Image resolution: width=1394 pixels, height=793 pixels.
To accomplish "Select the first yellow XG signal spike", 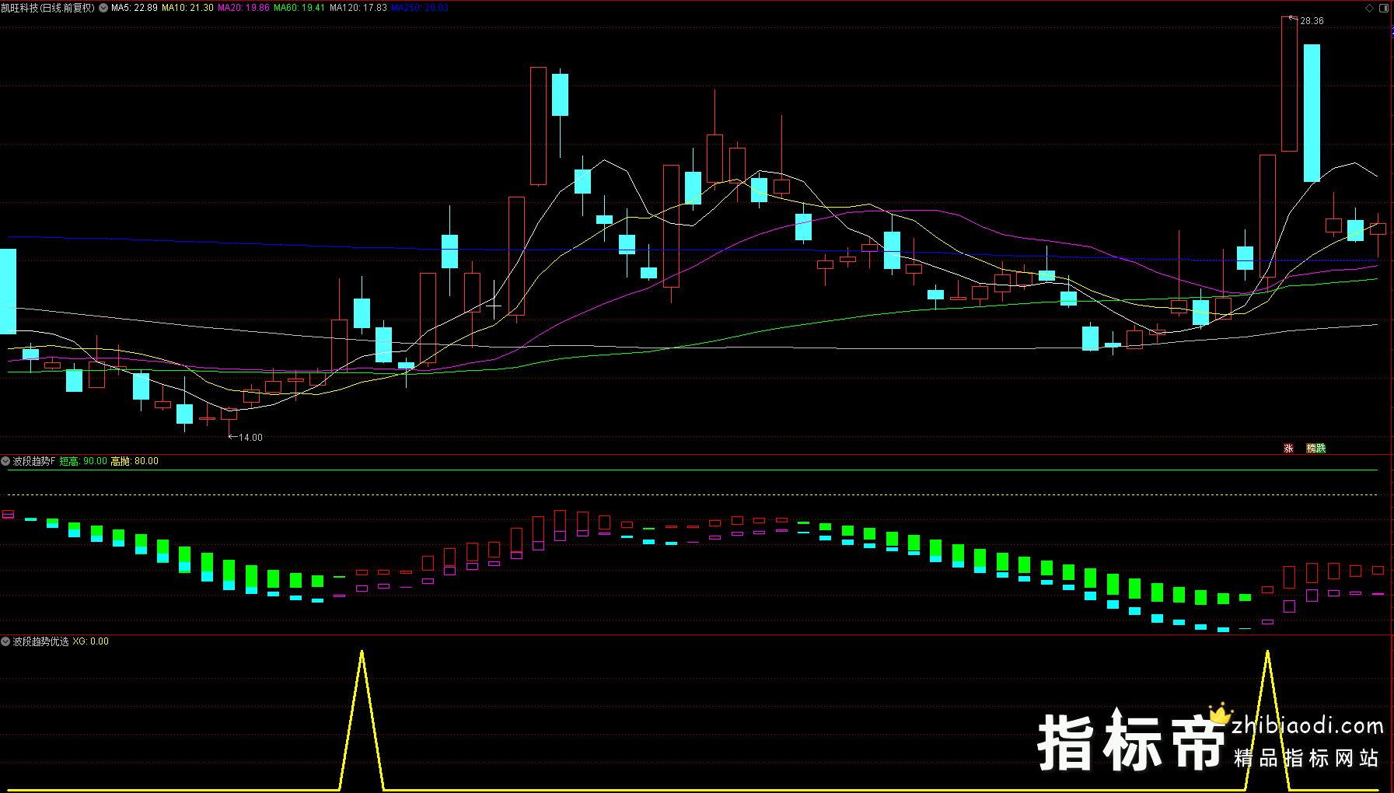I will [x=362, y=719].
